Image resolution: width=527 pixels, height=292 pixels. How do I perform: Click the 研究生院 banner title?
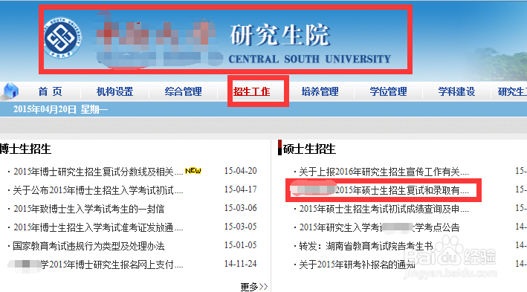point(279,35)
